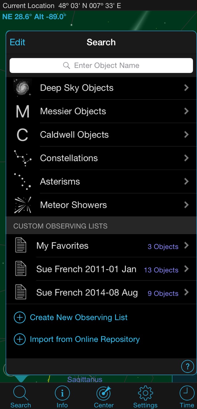Expand Messier Objects chevron
Viewport: 197px width, 409px height.
click(186, 111)
